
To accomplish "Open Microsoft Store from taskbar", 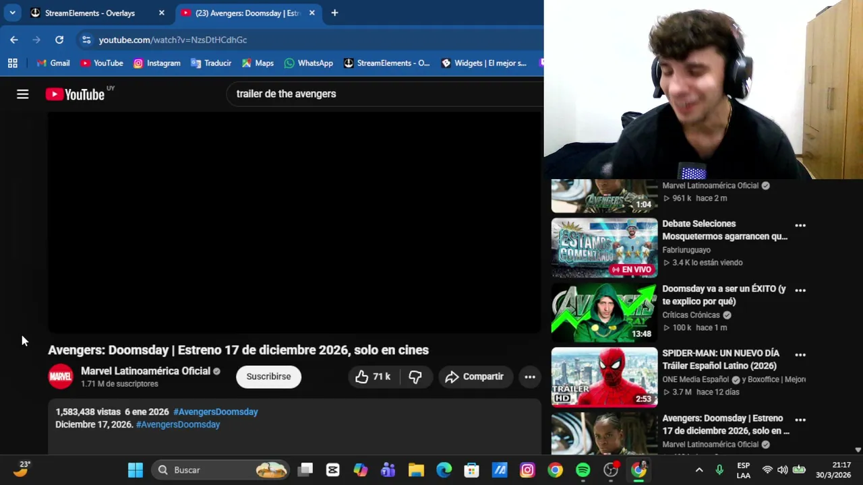I will point(471,470).
